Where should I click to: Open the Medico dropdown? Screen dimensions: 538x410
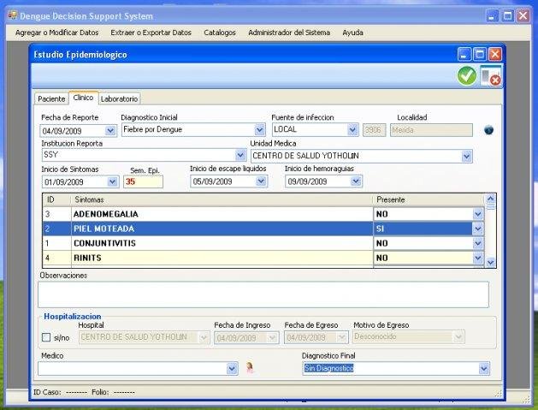232,369
